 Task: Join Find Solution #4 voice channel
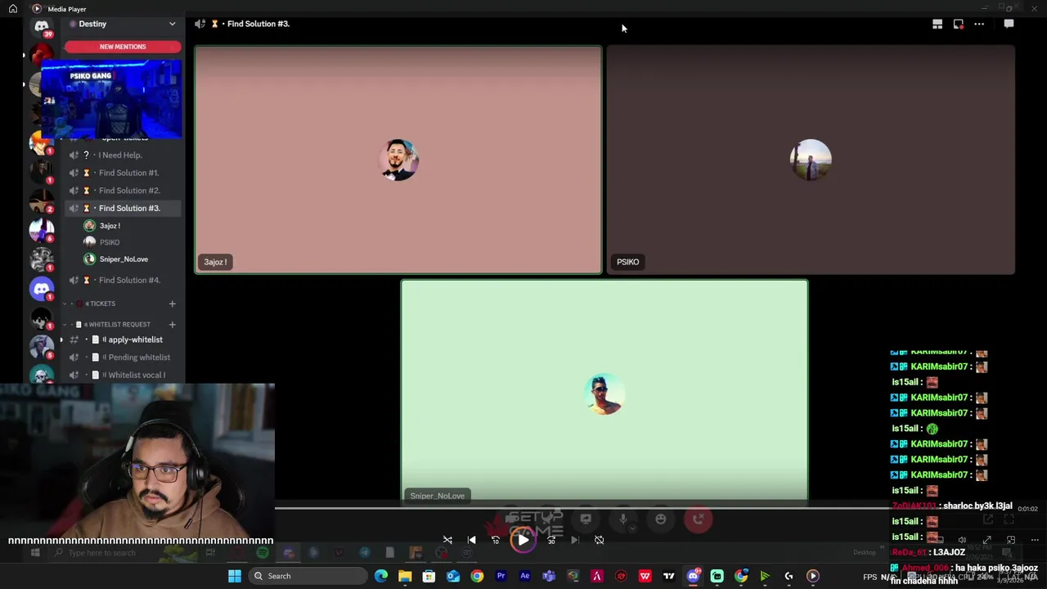pyautogui.click(x=122, y=280)
